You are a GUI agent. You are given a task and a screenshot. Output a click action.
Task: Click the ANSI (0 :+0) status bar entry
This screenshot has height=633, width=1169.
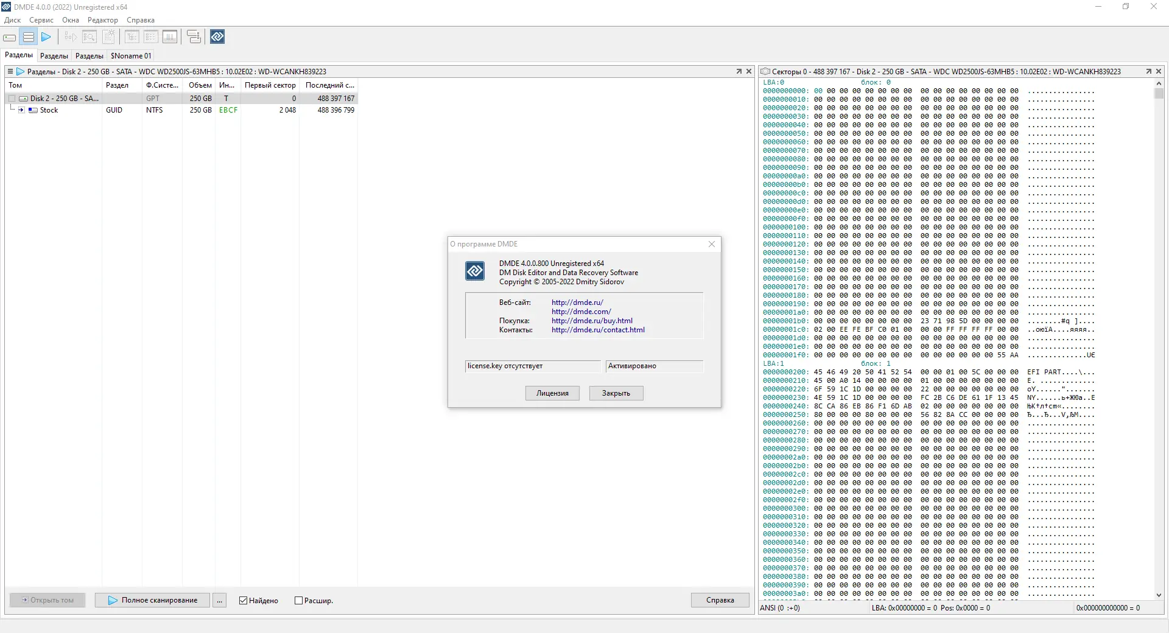(780, 608)
